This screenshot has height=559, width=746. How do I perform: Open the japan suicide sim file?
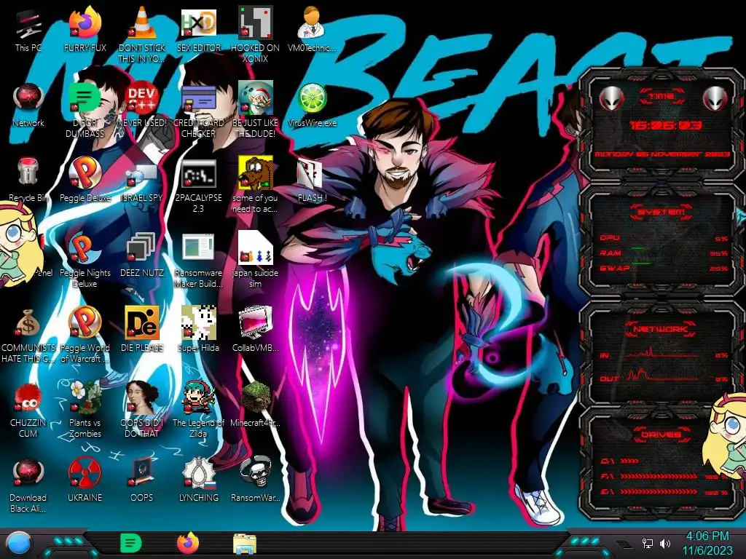255,261
